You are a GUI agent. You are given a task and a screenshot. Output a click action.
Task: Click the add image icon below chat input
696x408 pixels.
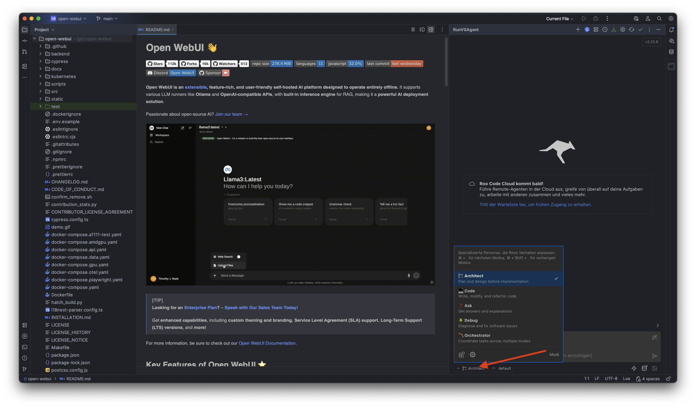(x=655, y=368)
